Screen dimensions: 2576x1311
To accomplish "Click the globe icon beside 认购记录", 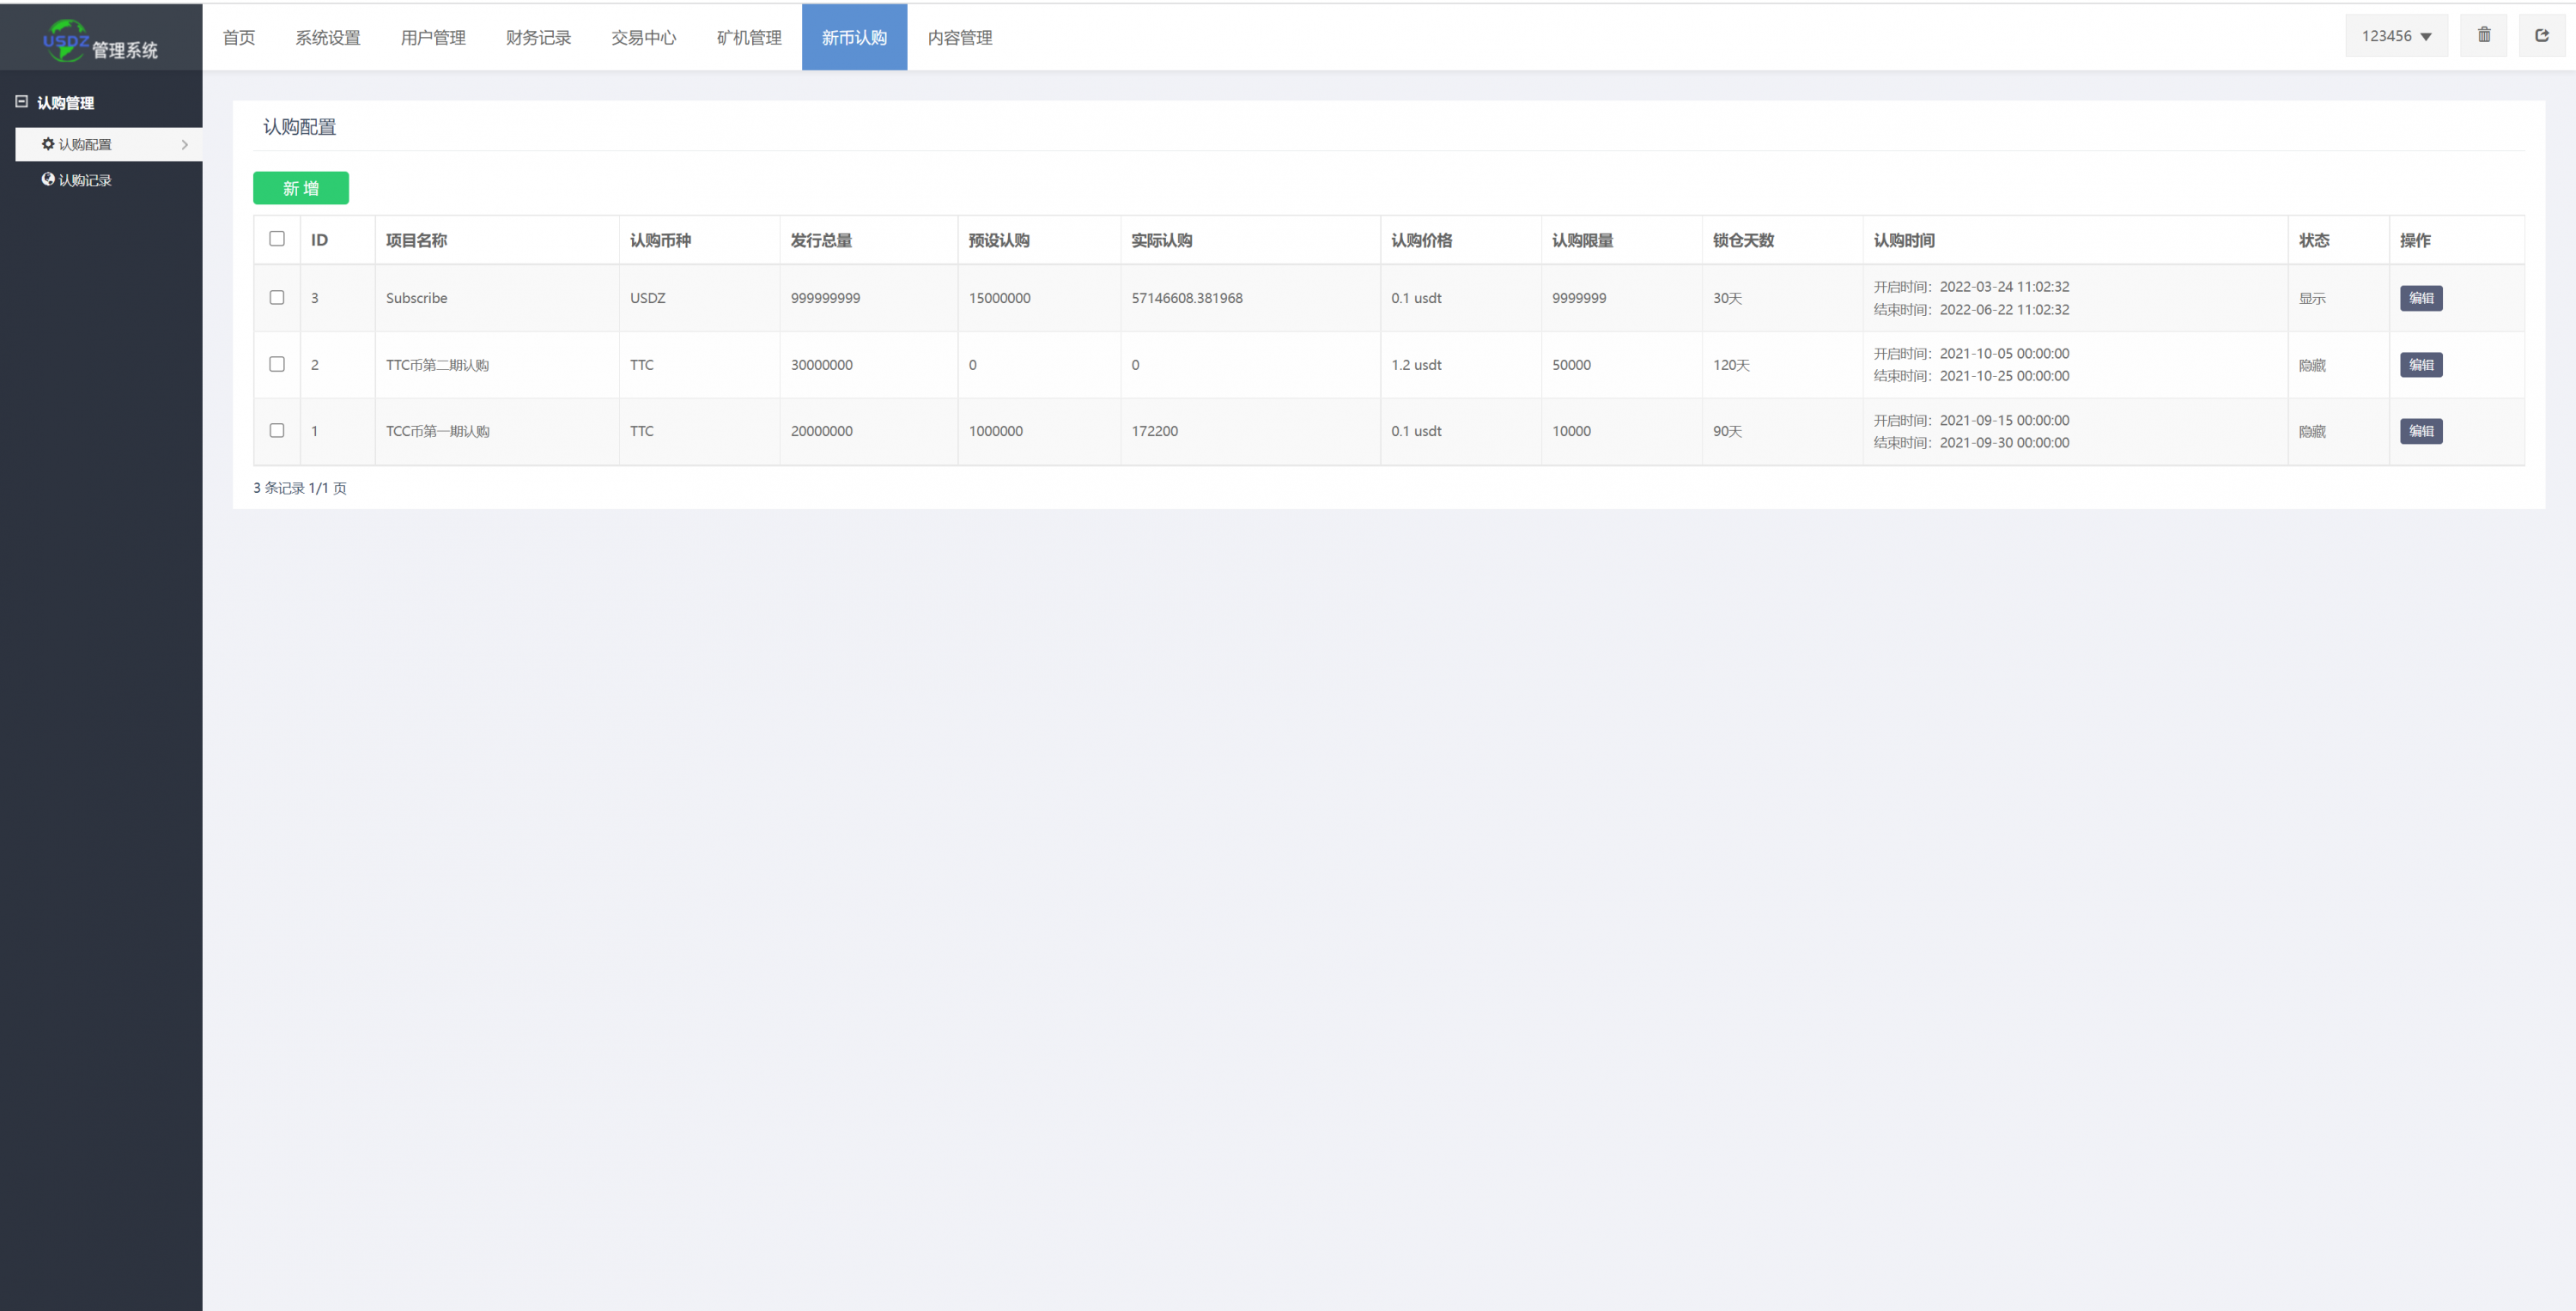I will coord(48,179).
